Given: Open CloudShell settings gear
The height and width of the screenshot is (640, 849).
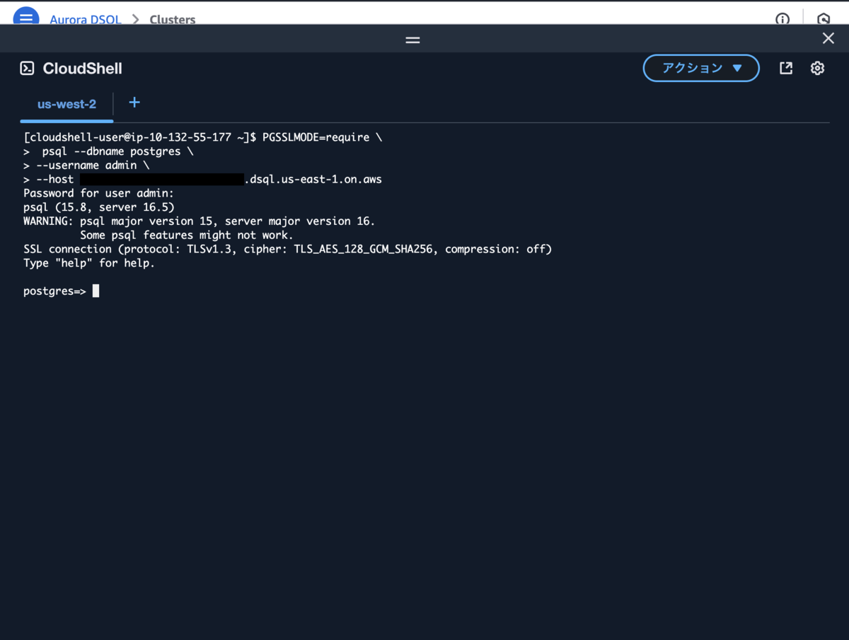Looking at the screenshot, I should click(x=818, y=68).
